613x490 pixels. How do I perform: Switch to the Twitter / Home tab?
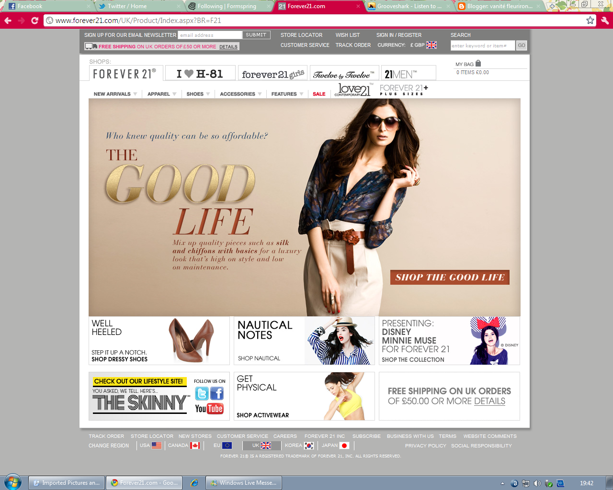coord(139,6)
